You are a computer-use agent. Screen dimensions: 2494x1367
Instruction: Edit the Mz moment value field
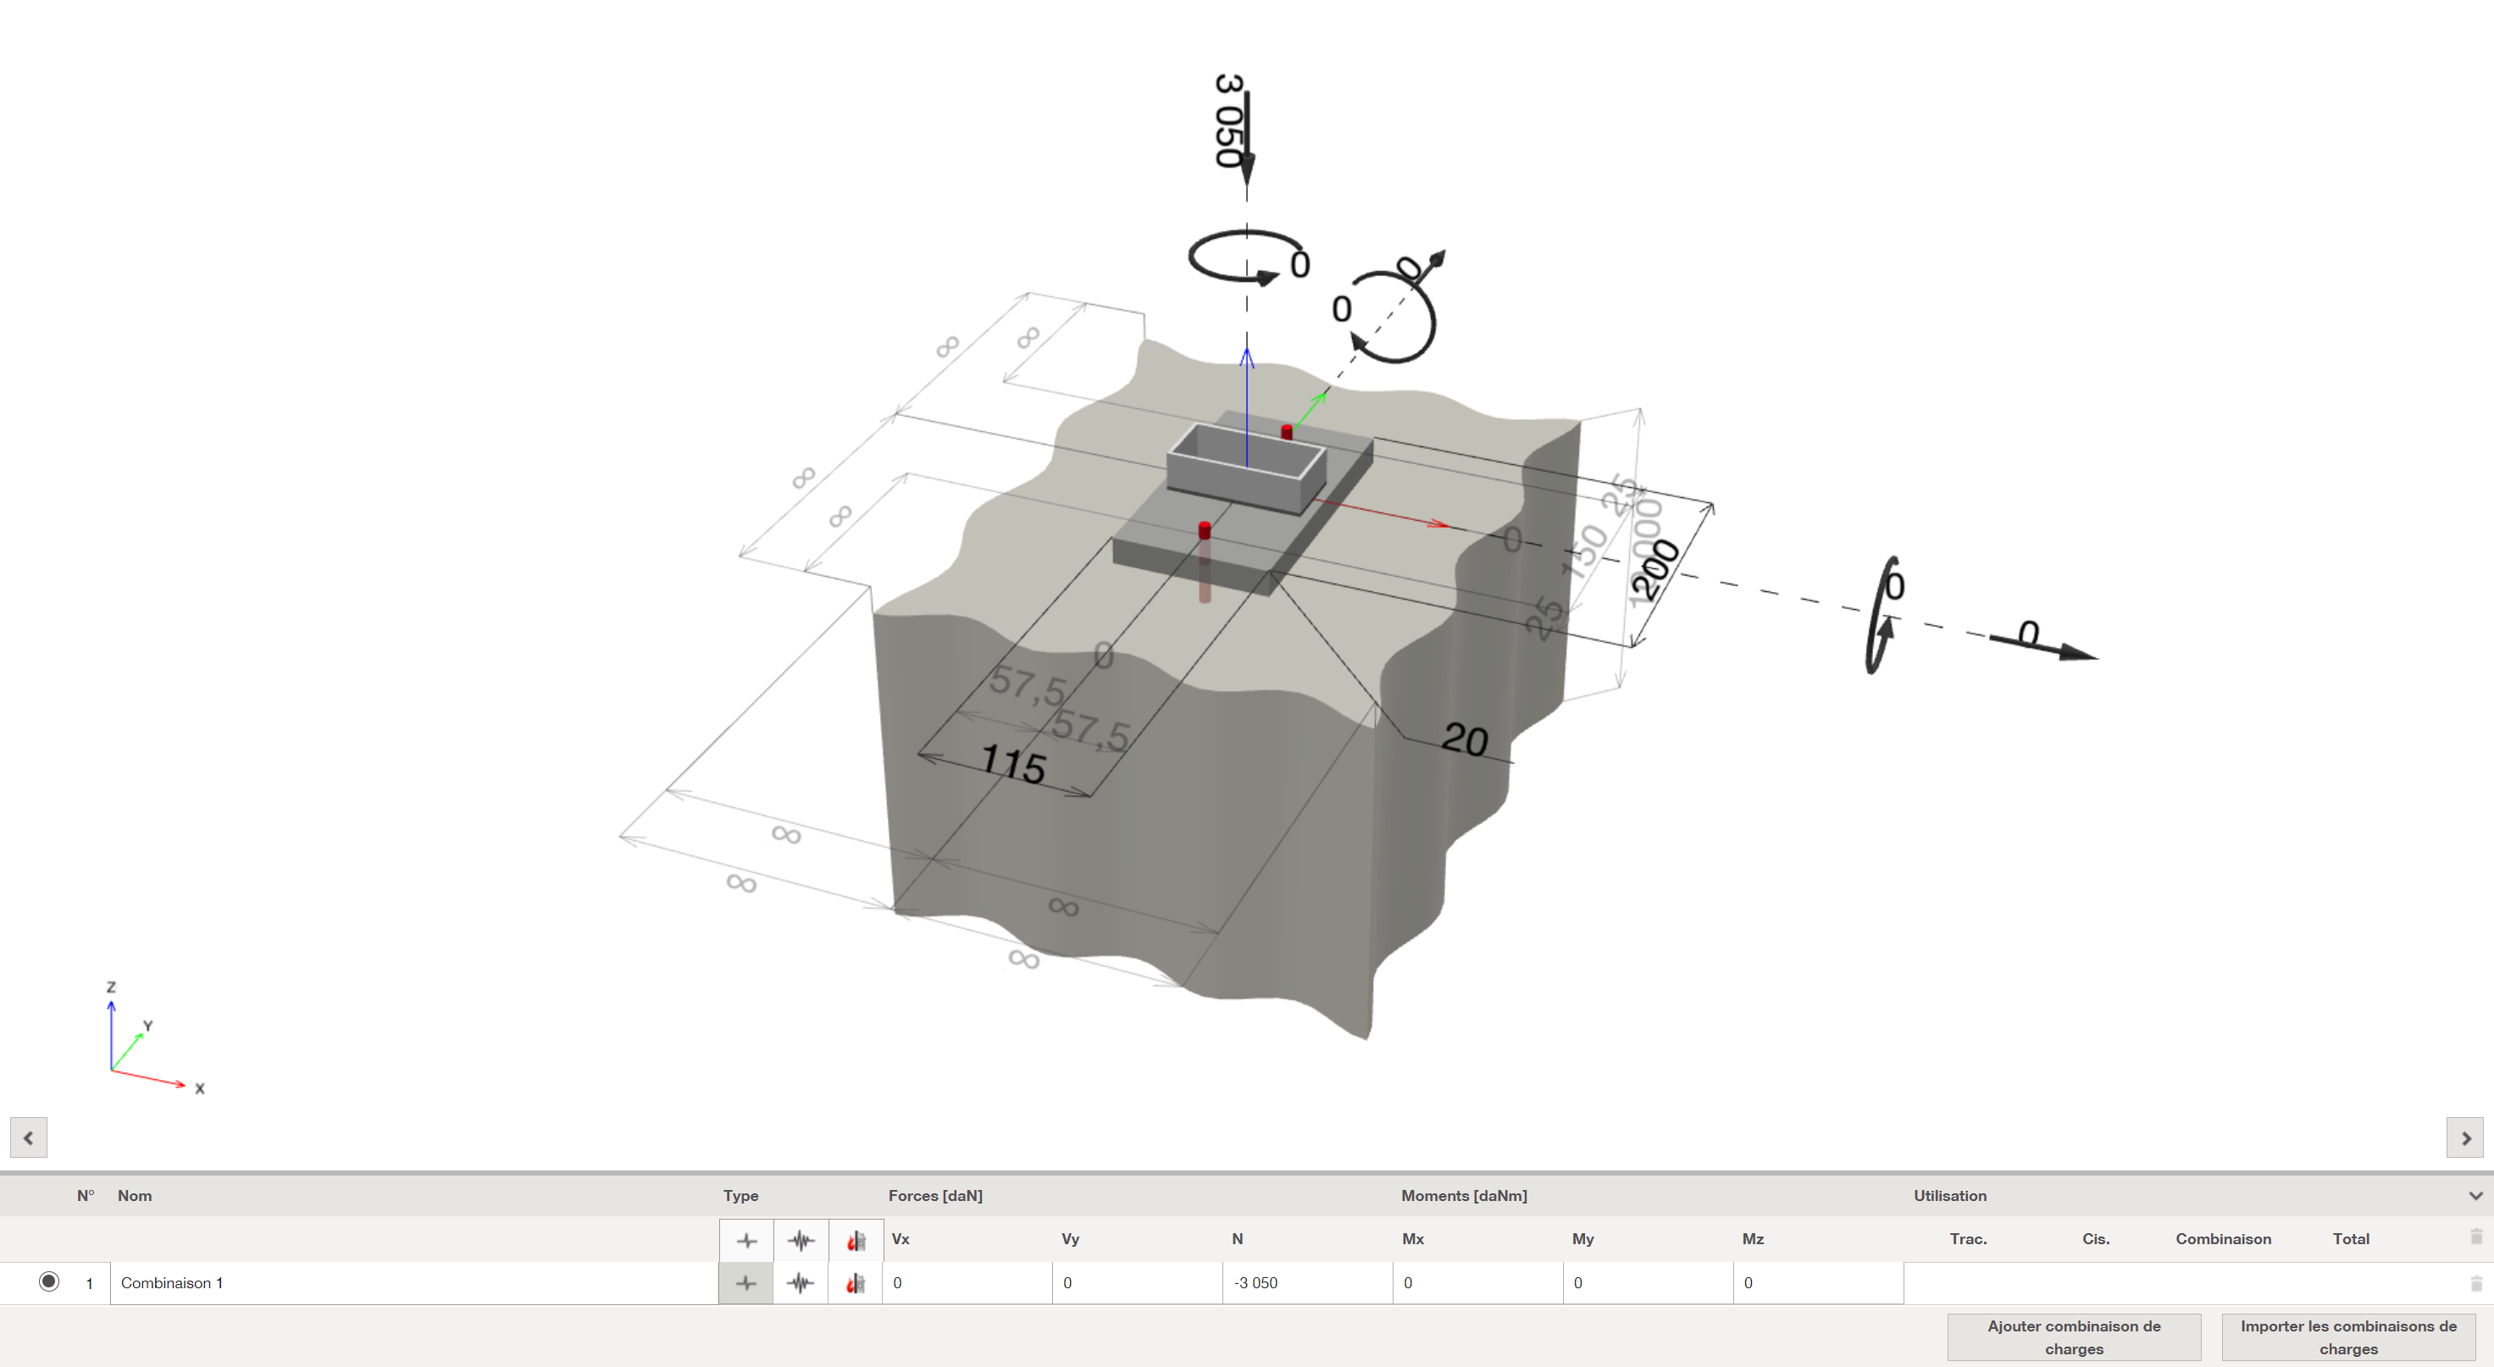pos(1818,1284)
